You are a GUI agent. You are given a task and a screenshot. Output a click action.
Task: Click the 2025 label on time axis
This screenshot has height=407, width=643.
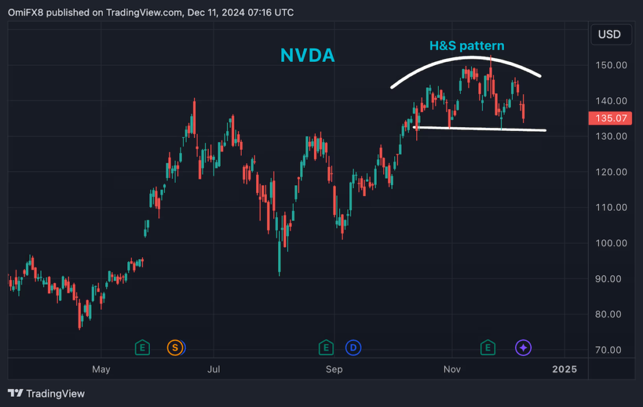pos(565,369)
